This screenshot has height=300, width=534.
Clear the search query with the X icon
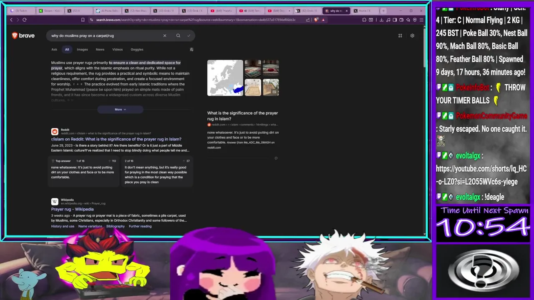point(165,35)
